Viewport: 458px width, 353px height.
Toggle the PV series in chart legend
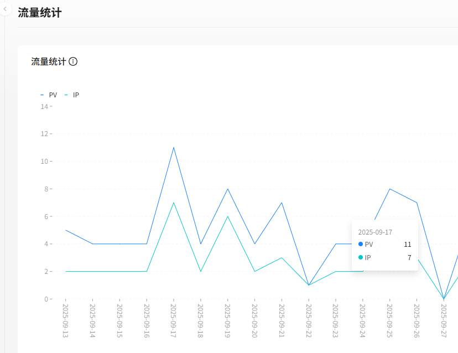tap(49, 95)
